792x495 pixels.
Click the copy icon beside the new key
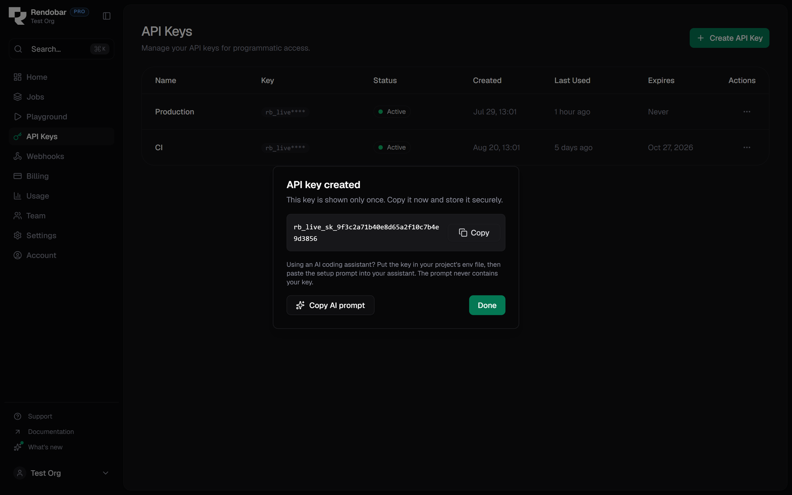pyautogui.click(x=463, y=233)
